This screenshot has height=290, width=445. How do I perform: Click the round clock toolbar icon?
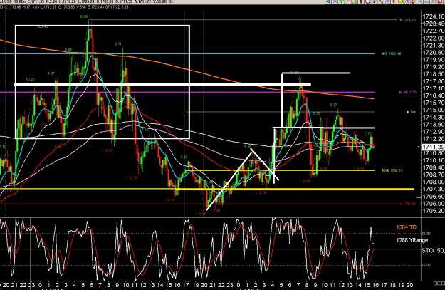click(x=368, y=1)
